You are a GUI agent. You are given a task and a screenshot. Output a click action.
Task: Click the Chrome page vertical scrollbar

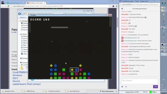[117, 22]
